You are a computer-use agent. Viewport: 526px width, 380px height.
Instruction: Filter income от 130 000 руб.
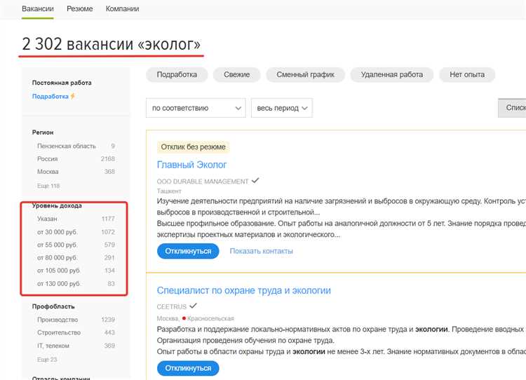coord(76,283)
